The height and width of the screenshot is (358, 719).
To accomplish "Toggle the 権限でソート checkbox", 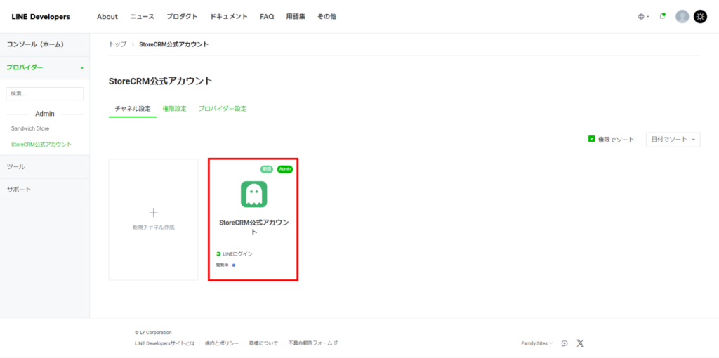I will (591, 139).
